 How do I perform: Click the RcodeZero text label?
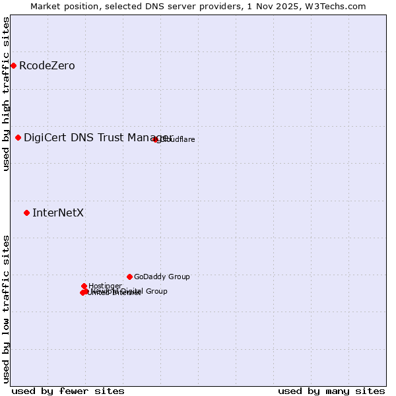[x=47, y=65]
